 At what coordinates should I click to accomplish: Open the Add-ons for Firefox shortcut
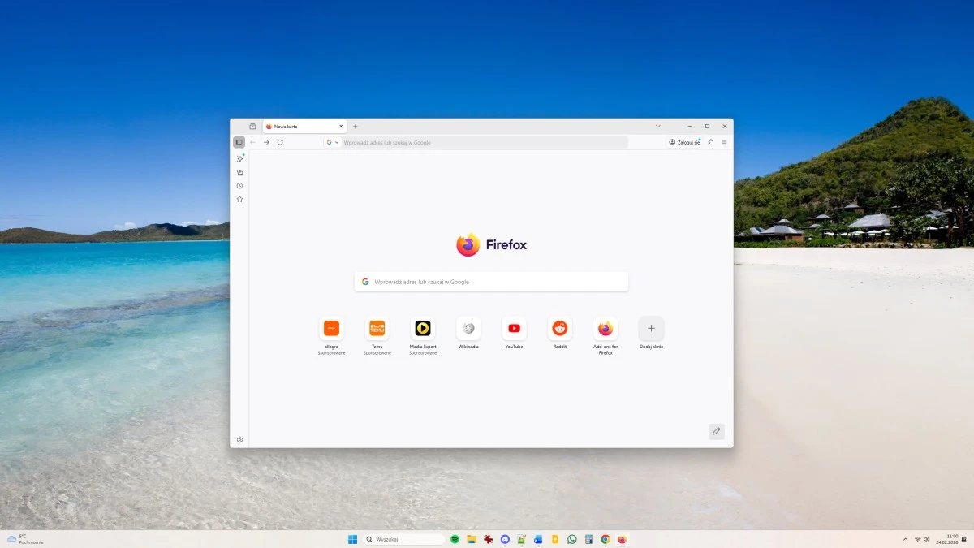point(605,328)
